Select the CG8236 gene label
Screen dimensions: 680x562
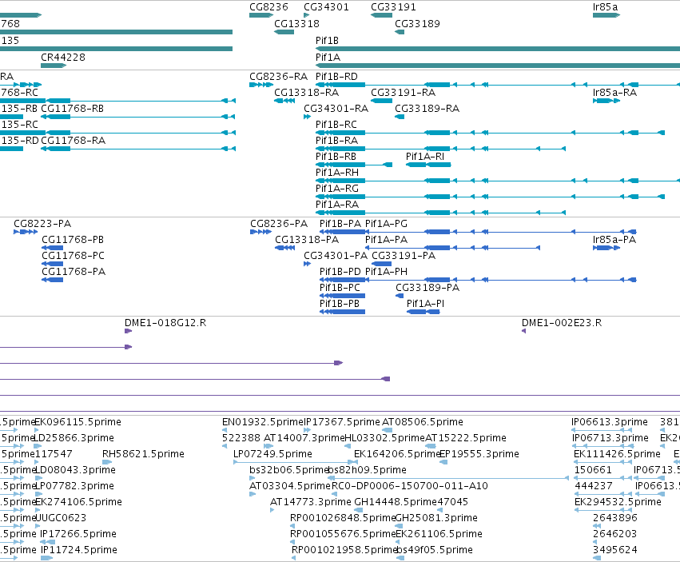(x=268, y=7)
